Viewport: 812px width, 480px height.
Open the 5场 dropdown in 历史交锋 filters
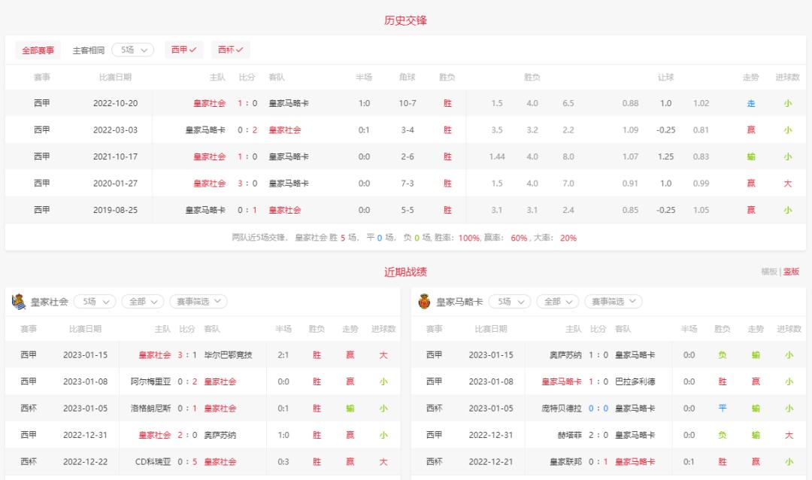click(132, 50)
